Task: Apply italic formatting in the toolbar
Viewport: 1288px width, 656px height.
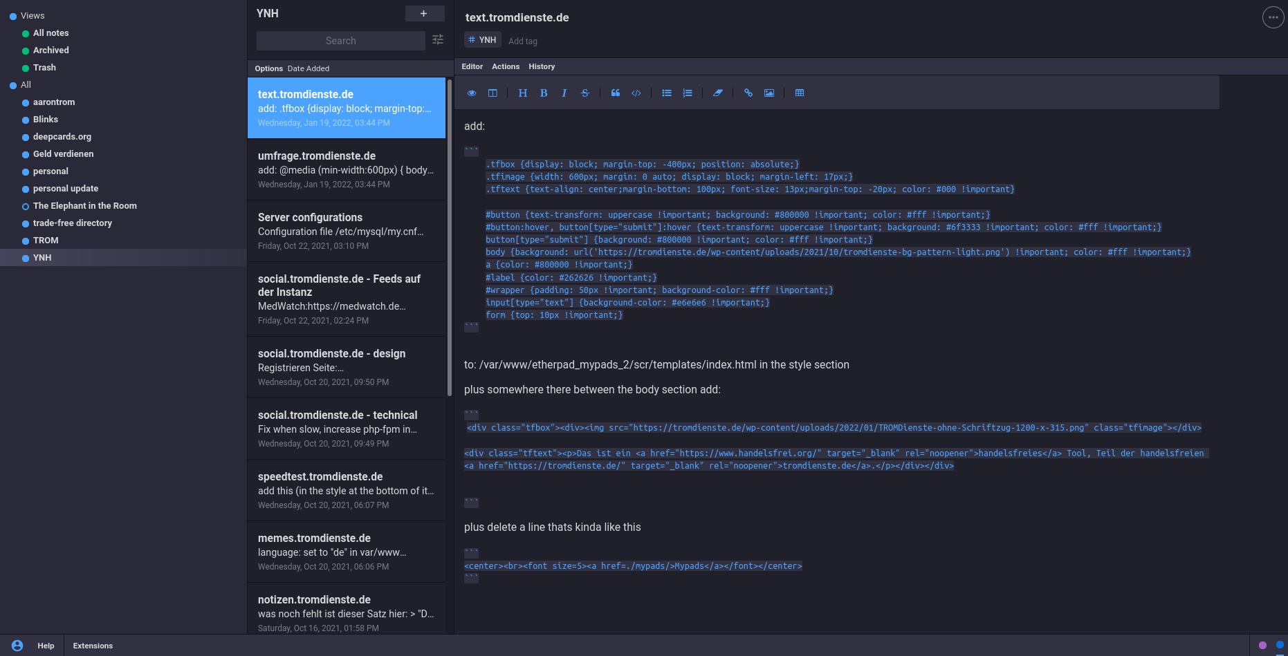Action: click(564, 93)
